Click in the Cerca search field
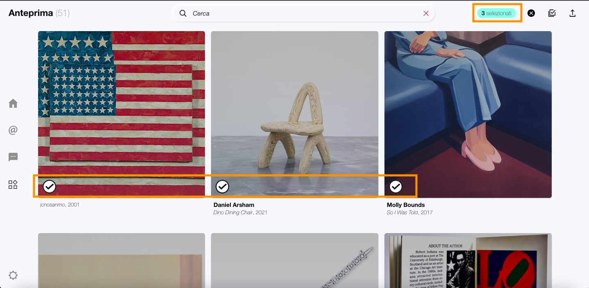This screenshot has height=288, width=589. click(303, 14)
